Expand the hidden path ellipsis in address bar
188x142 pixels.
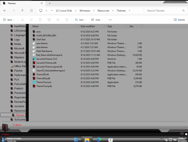52,11
